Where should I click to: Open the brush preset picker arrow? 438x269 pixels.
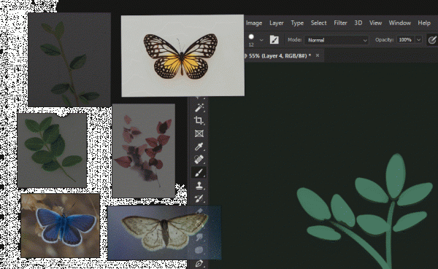pyautogui.click(x=261, y=40)
